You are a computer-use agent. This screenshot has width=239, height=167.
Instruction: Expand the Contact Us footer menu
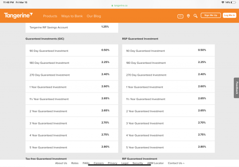pyautogui.click(x=176, y=163)
